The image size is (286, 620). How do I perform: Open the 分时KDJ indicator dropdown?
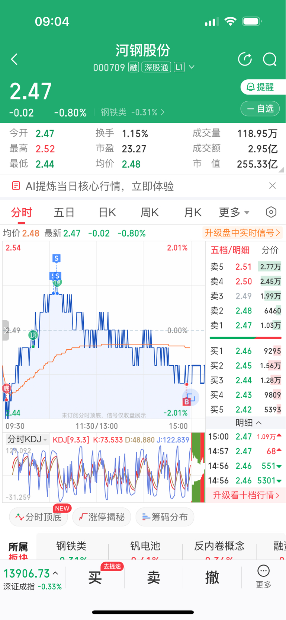click(28, 439)
